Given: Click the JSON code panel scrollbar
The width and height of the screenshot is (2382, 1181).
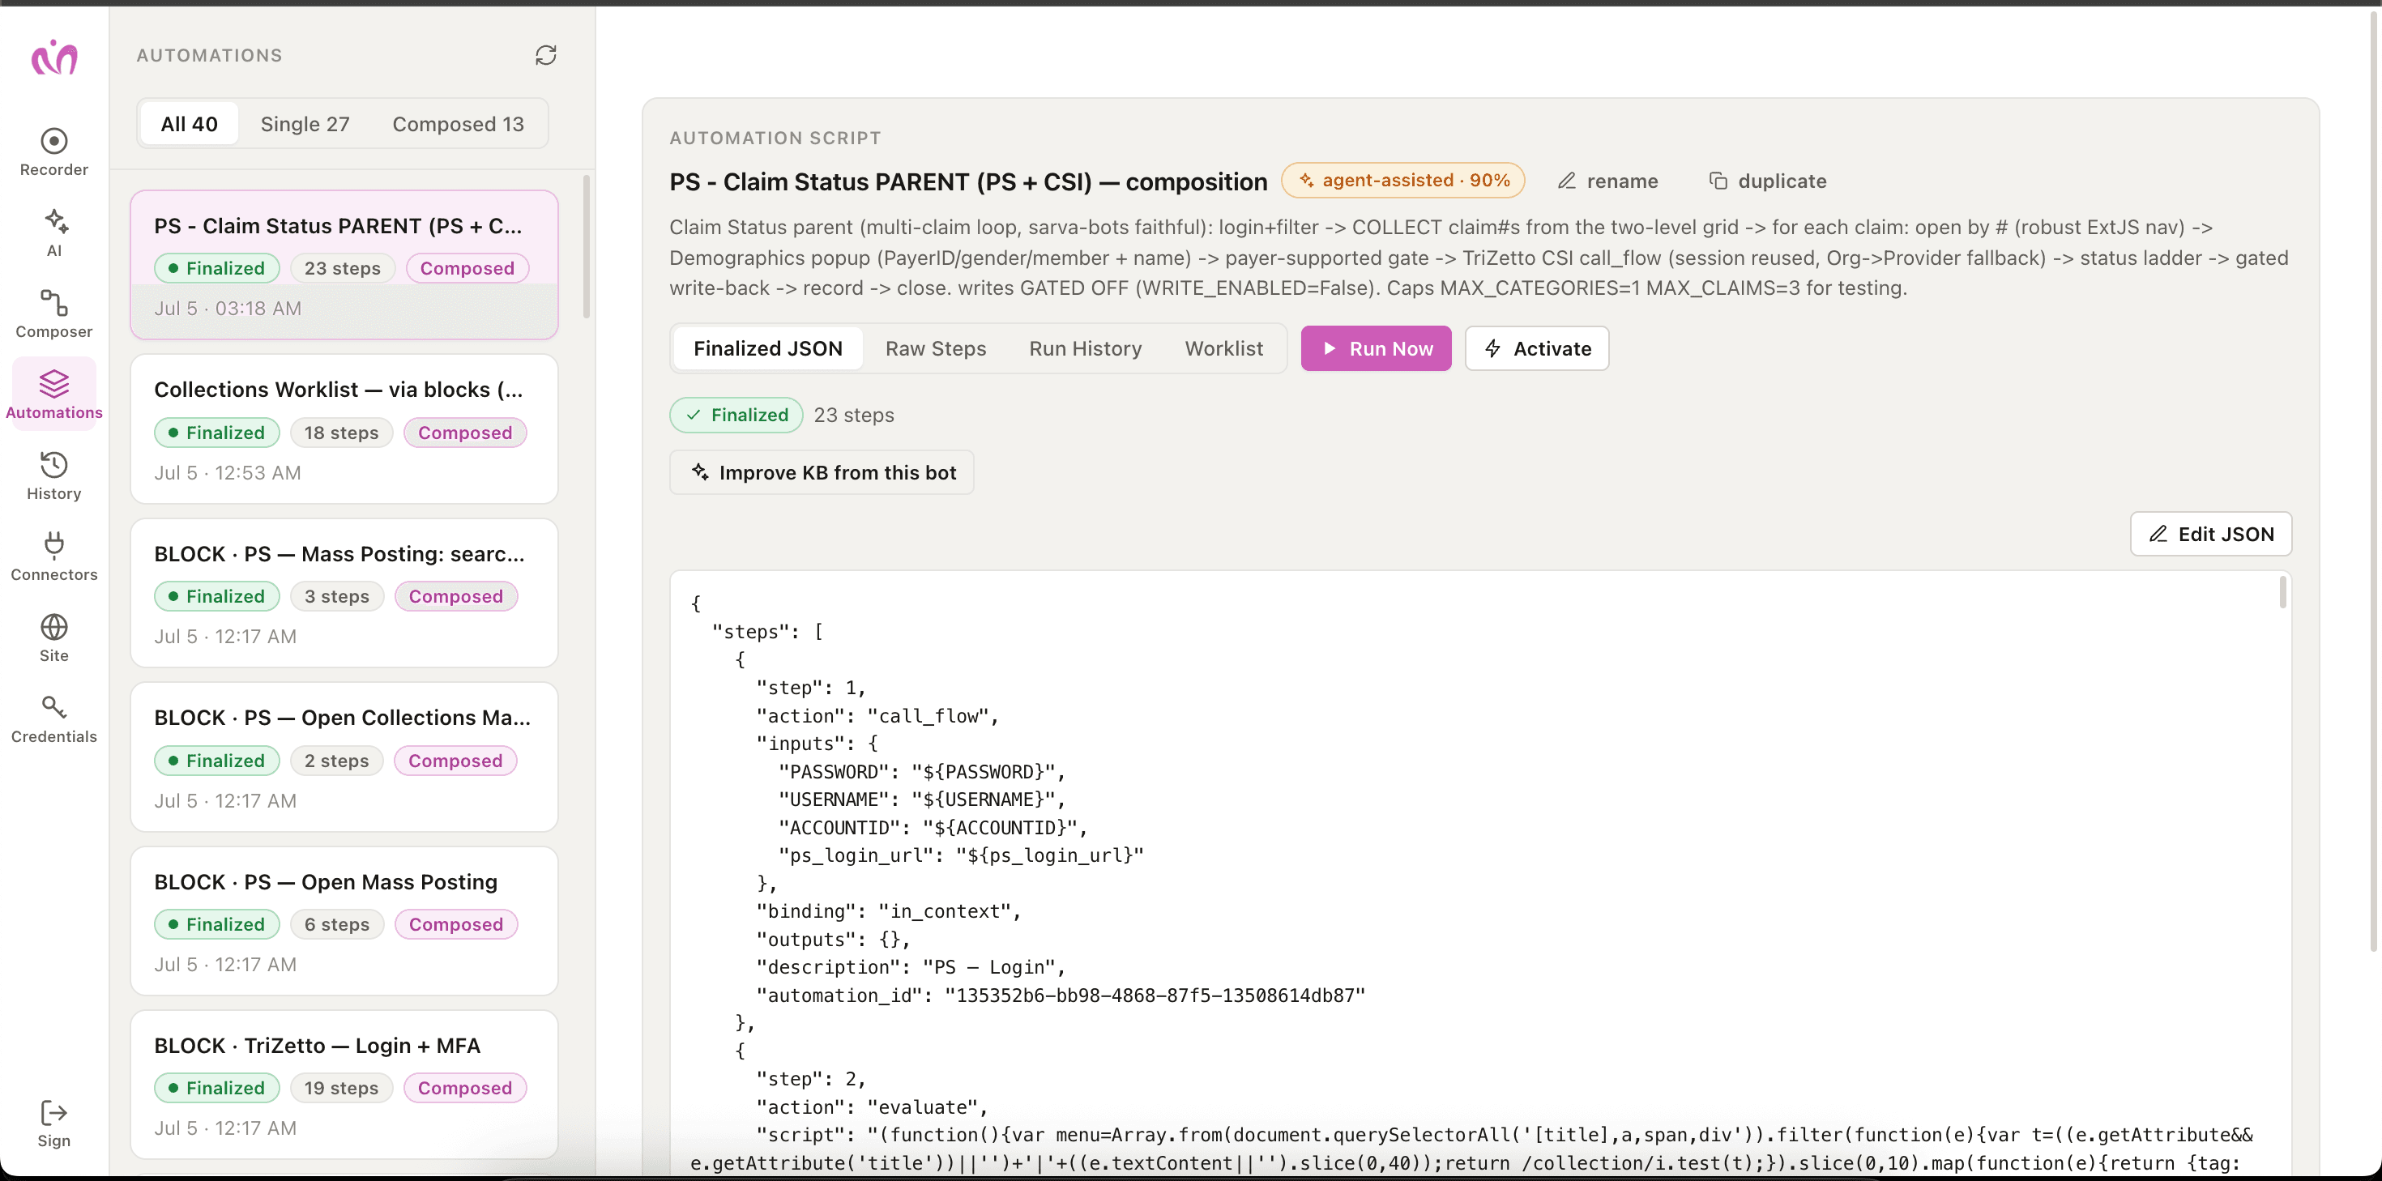Looking at the screenshot, I should pyautogui.click(x=2282, y=593).
